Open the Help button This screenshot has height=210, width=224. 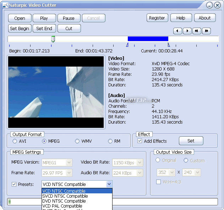(x=181, y=18)
